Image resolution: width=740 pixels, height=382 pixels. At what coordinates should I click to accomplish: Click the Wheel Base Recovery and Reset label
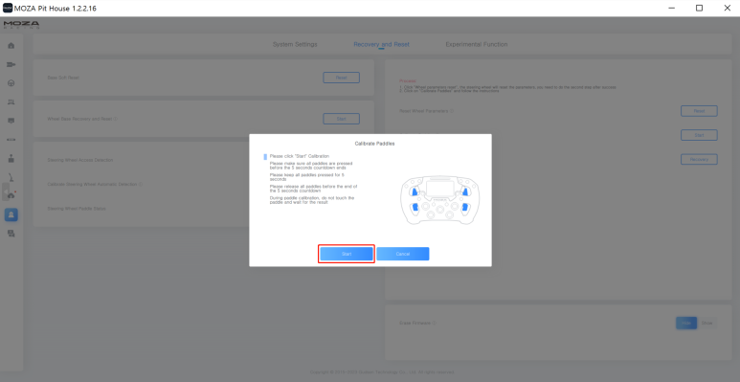click(79, 119)
